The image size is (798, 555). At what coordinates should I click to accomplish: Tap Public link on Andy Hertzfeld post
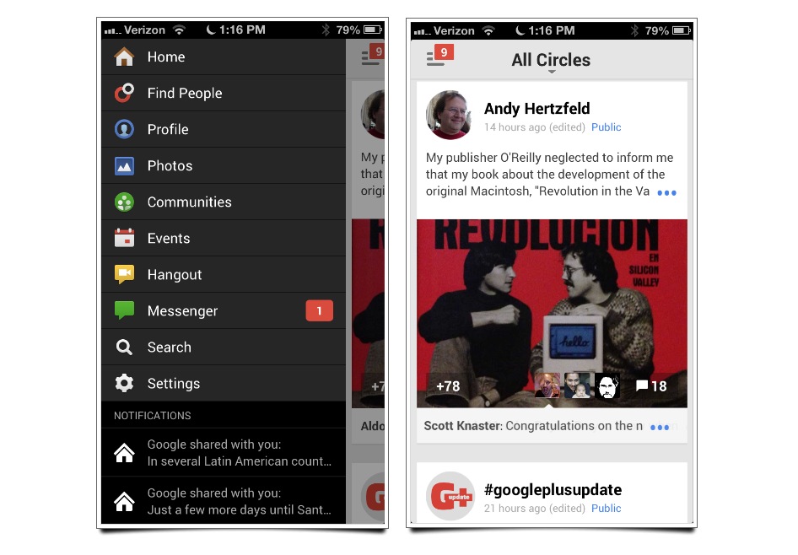[607, 127]
